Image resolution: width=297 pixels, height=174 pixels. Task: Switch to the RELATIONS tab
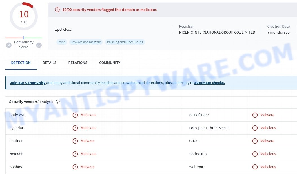(x=78, y=63)
